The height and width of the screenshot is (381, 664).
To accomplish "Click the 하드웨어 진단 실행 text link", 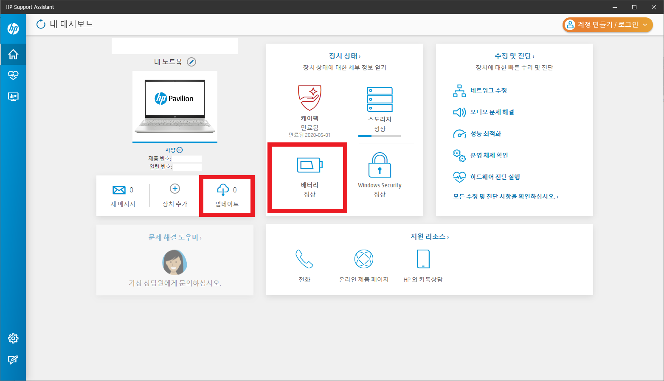I will click(x=495, y=177).
